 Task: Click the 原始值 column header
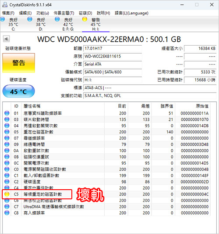click(x=193, y=106)
